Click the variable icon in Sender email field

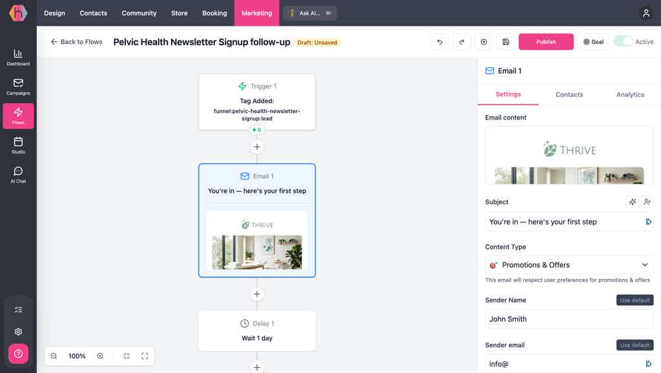(648, 364)
